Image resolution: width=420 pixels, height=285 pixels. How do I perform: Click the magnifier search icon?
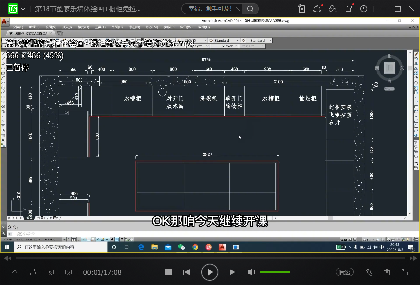(250, 9)
